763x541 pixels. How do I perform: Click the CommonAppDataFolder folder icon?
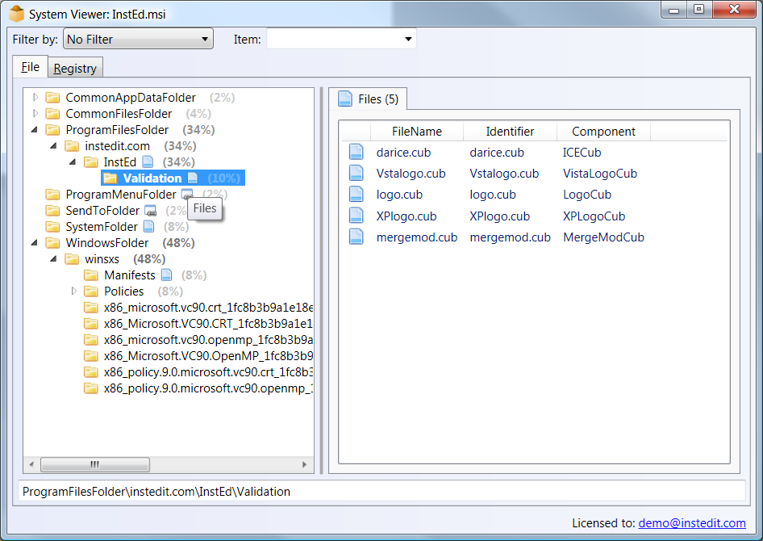(x=52, y=98)
